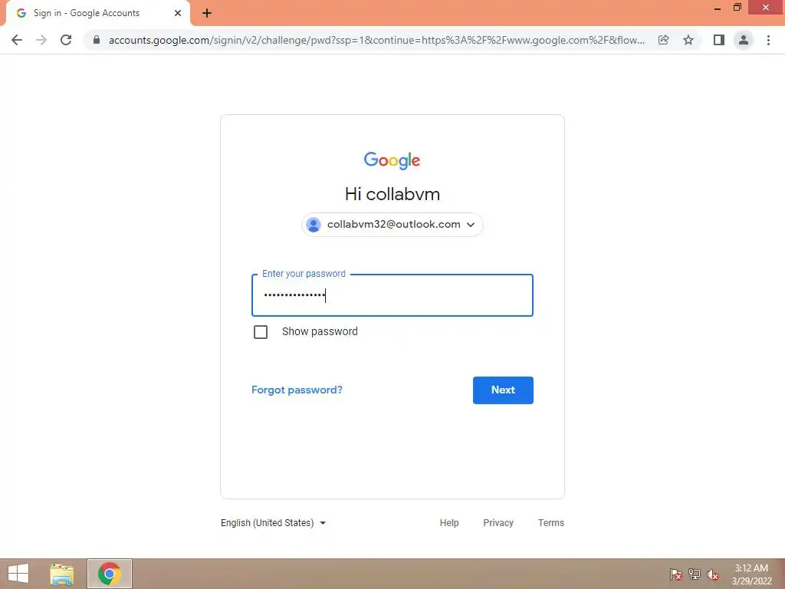Image resolution: width=785 pixels, height=589 pixels.
Task: Click the Google logo
Action: 392,160
